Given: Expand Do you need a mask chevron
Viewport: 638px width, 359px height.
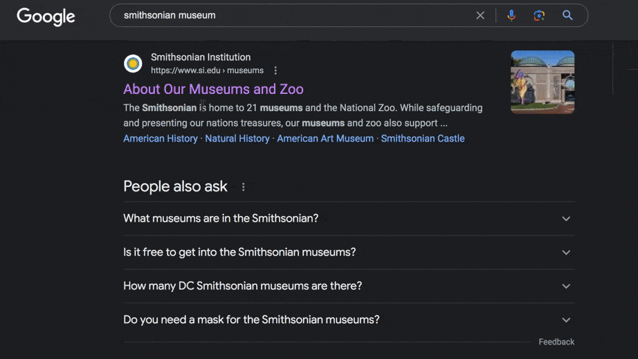Looking at the screenshot, I should coord(566,320).
